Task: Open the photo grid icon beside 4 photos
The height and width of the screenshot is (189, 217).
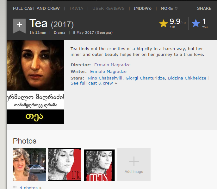Action: pyautogui.click(x=15, y=188)
